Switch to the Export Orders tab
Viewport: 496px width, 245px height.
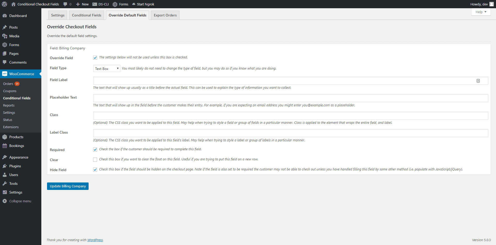(165, 15)
